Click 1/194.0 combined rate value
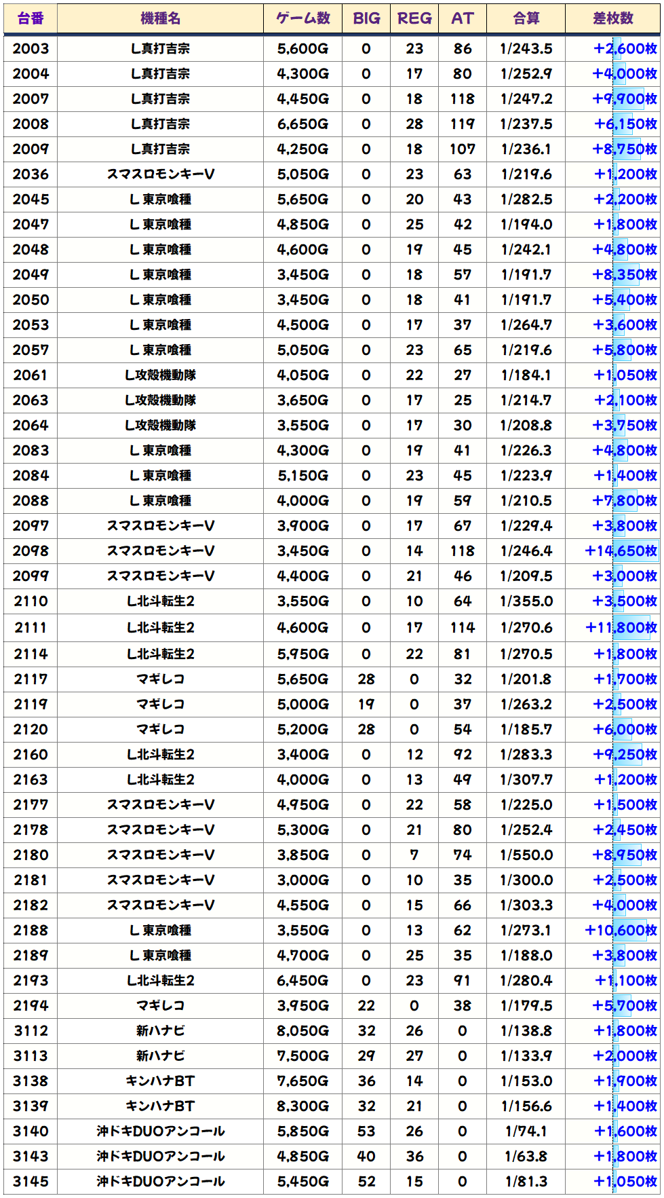 click(x=526, y=225)
